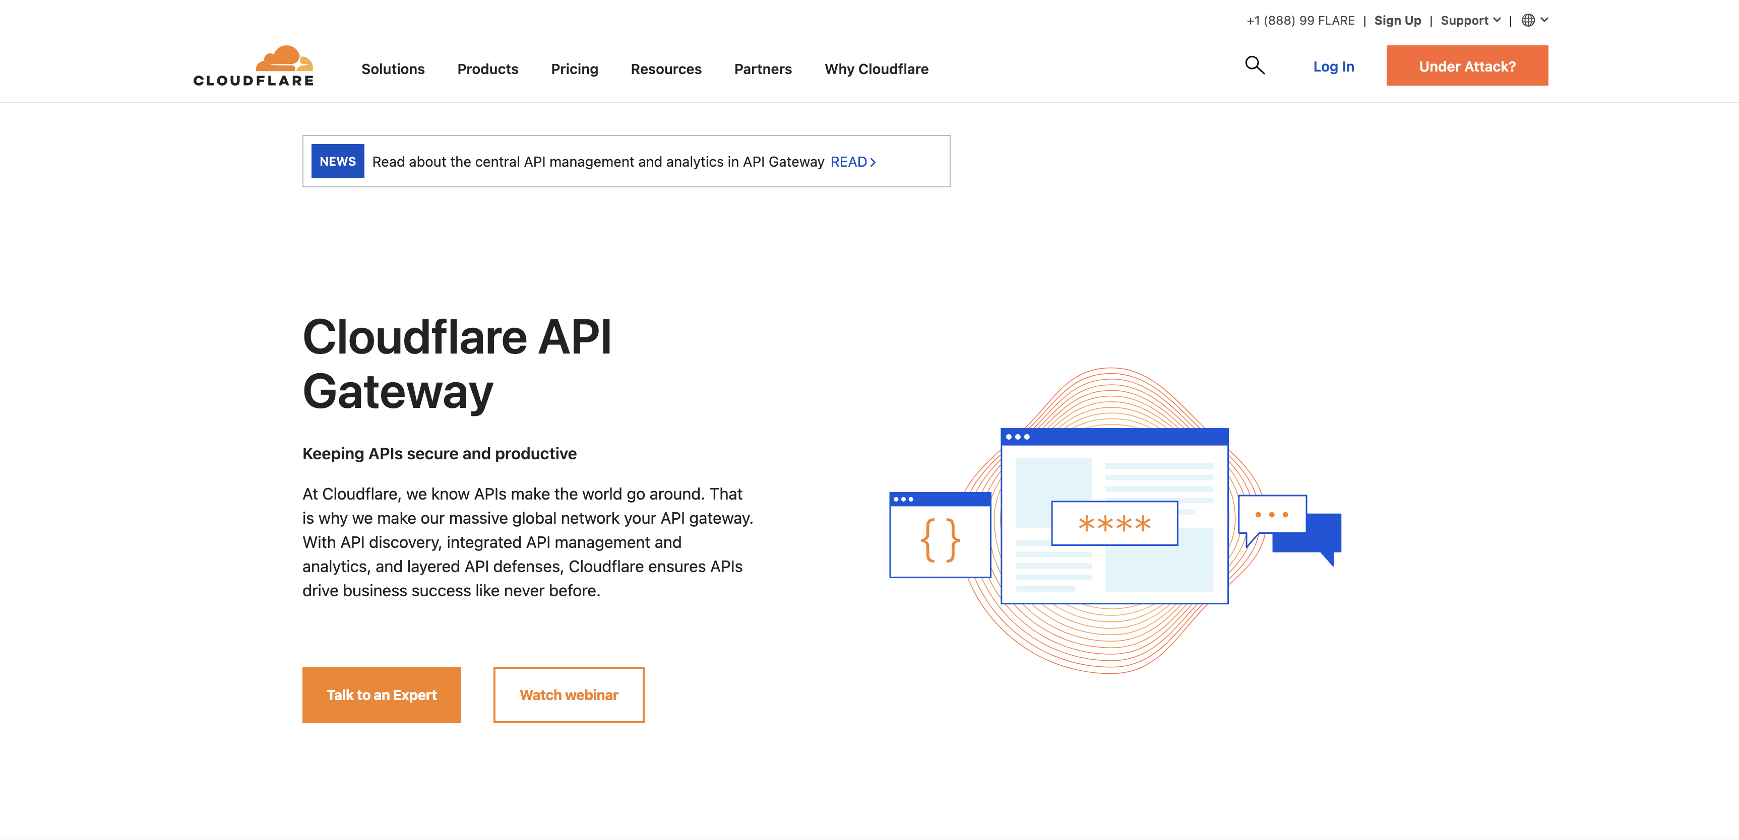Open the search magnifier icon
Image resolution: width=1739 pixels, height=840 pixels.
pos(1254,65)
